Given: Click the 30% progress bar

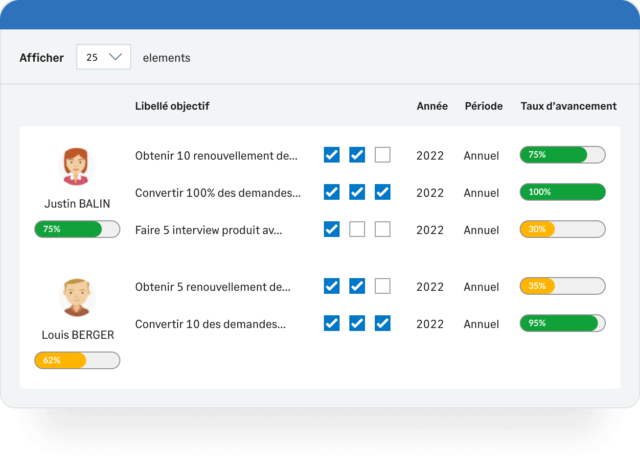Looking at the screenshot, I should click(563, 229).
